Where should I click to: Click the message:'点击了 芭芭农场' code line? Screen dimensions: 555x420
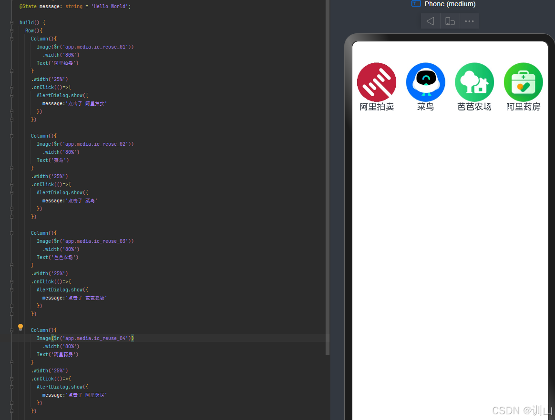(x=74, y=298)
